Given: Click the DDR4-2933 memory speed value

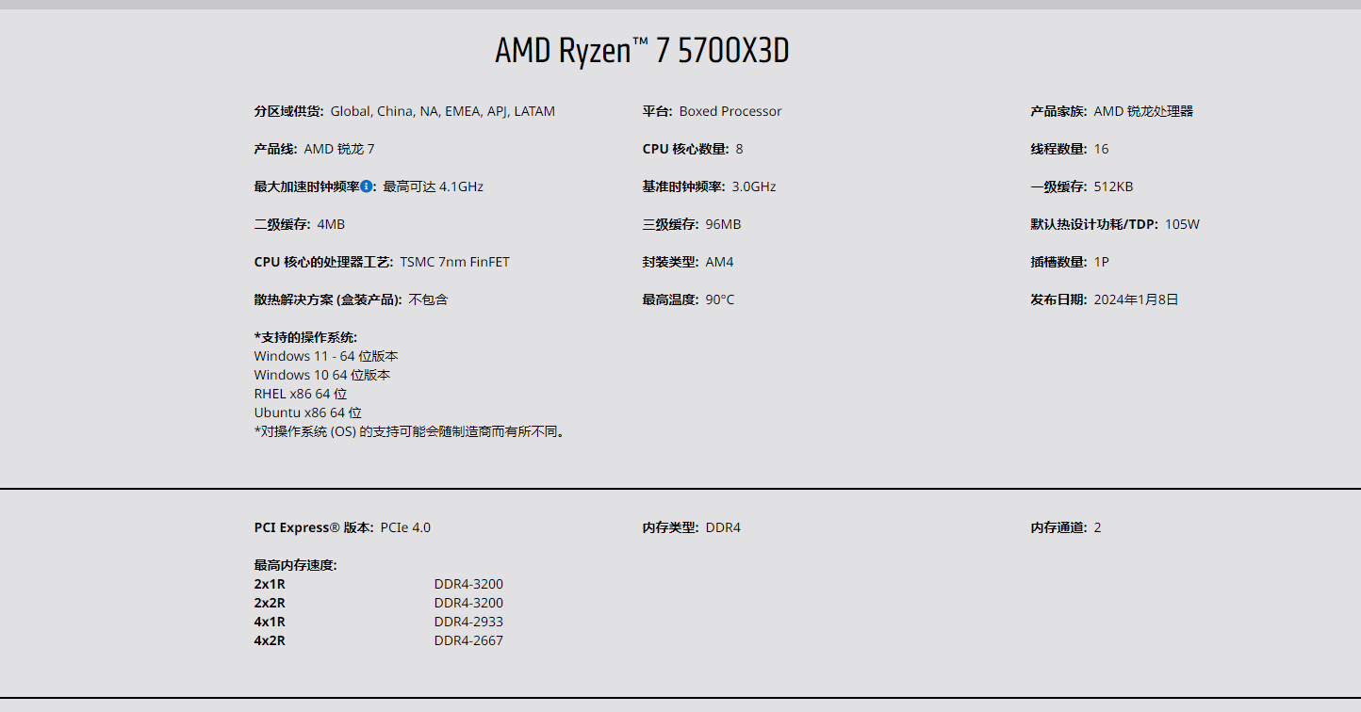Looking at the screenshot, I should pyautogui.click(x=468, y=622).
